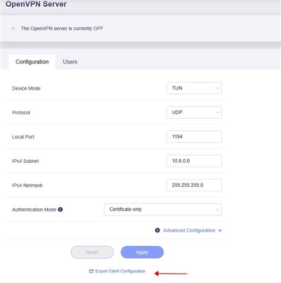Expand the Advanced Configuration section

[189, 230]
